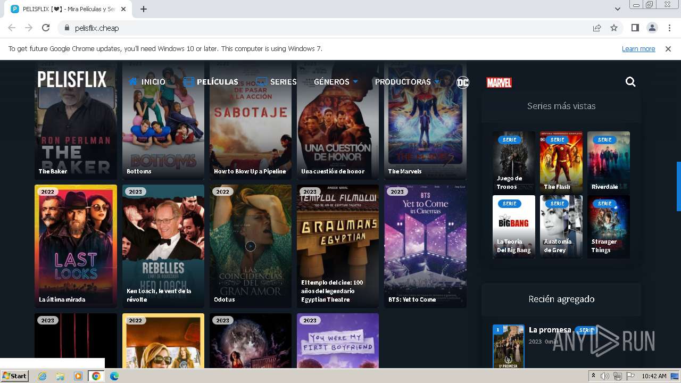Click the bookmark star icon

pyautogui.click(x=614, y=28)
